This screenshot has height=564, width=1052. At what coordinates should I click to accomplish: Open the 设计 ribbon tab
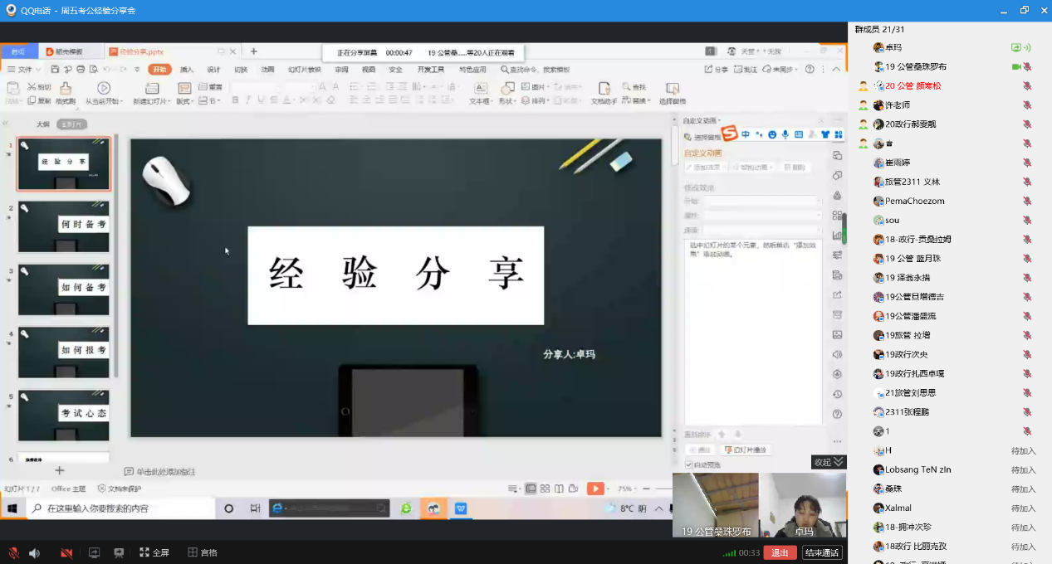coord(213,70)
